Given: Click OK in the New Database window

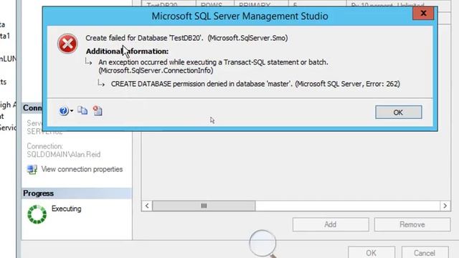Looking at the screenshot, I should pyautogui.click(x=372, y=252).
